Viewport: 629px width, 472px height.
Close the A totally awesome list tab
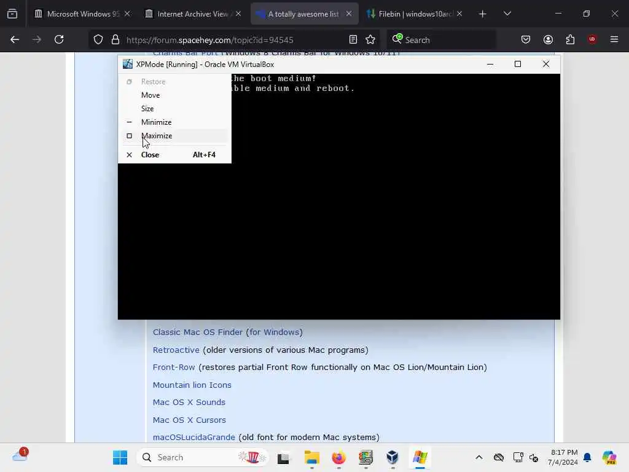tap(349, 14)
